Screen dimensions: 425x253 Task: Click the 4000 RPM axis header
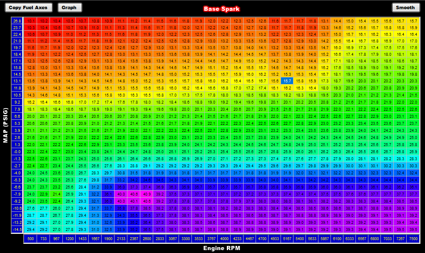[x=224, y=239]
